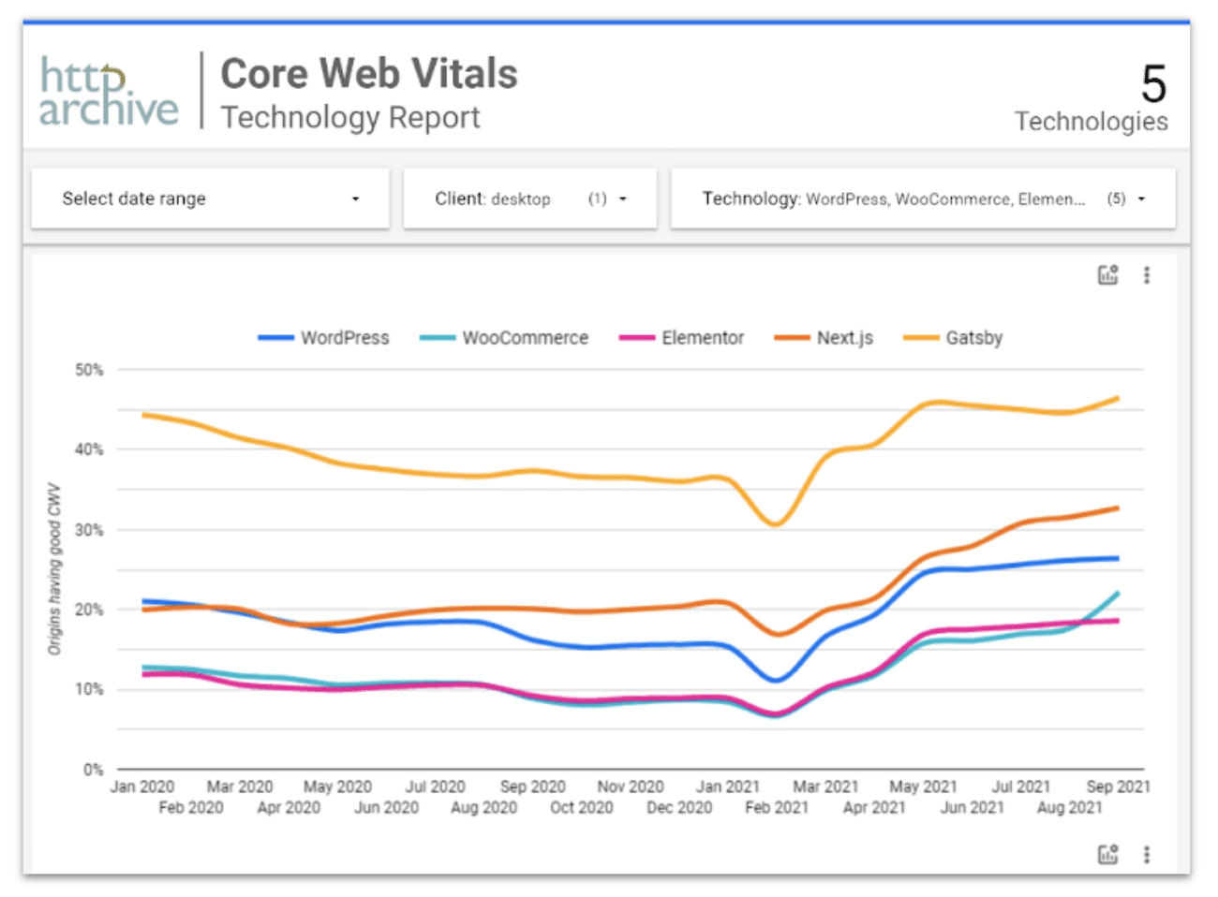Click the Sep 2021 label on the x-axis
Screen dimensions: 1218x897
(1117, 787)
